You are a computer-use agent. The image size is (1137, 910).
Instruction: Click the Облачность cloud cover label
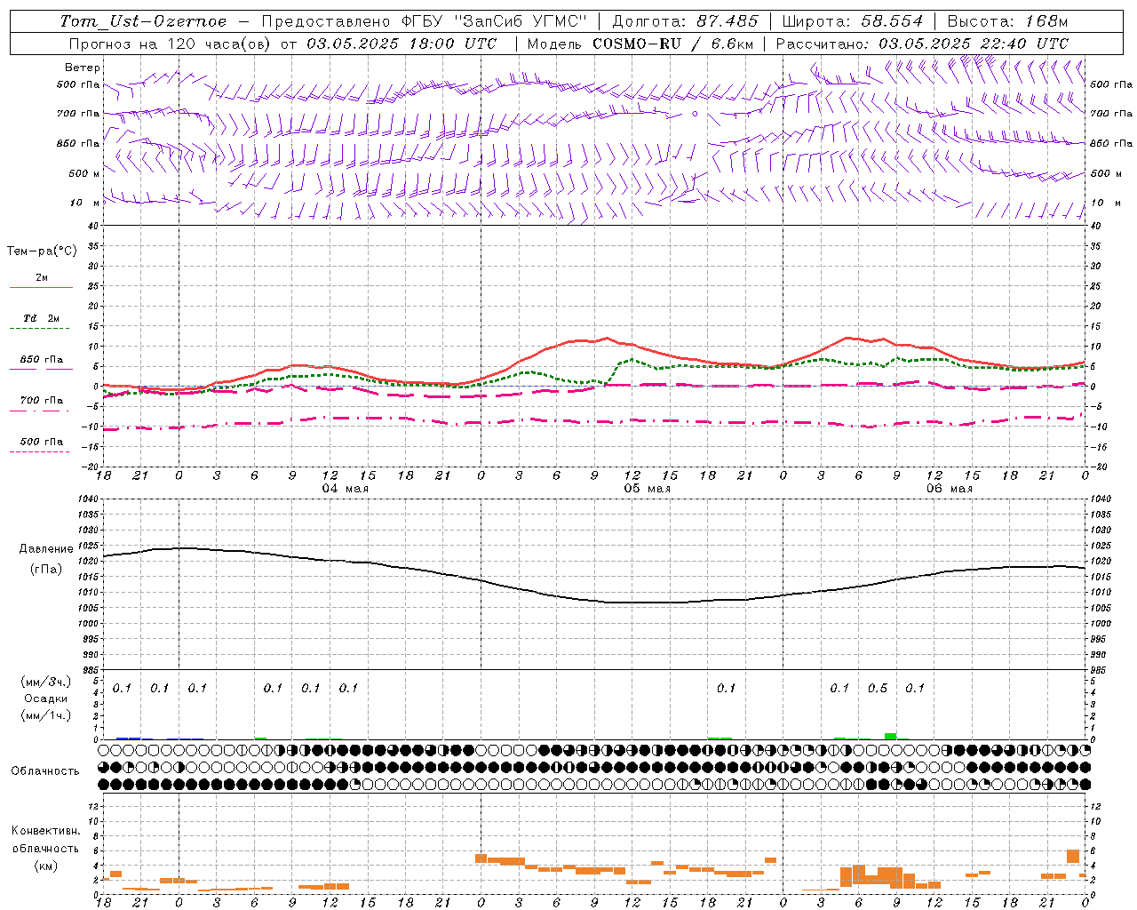[45, 771]
